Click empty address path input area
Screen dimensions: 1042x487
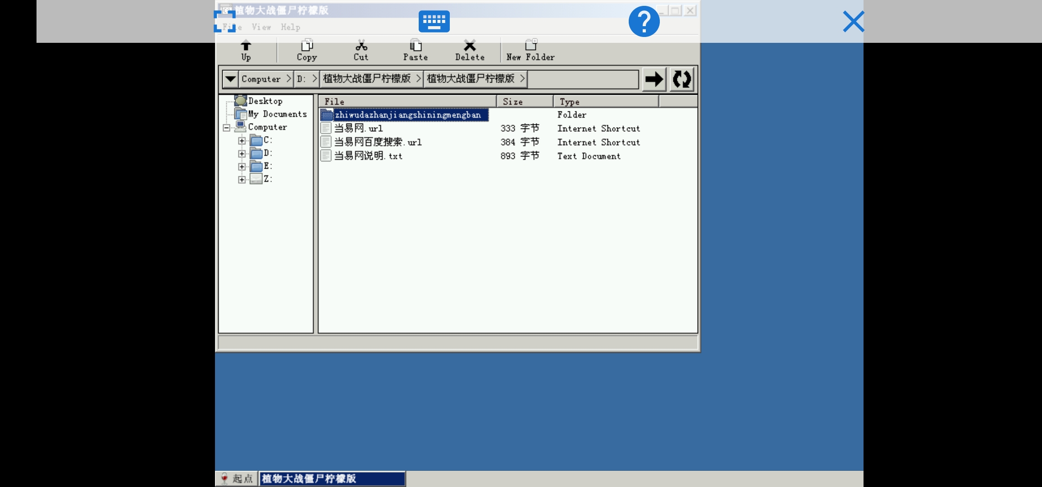click(x=583, y=79)
